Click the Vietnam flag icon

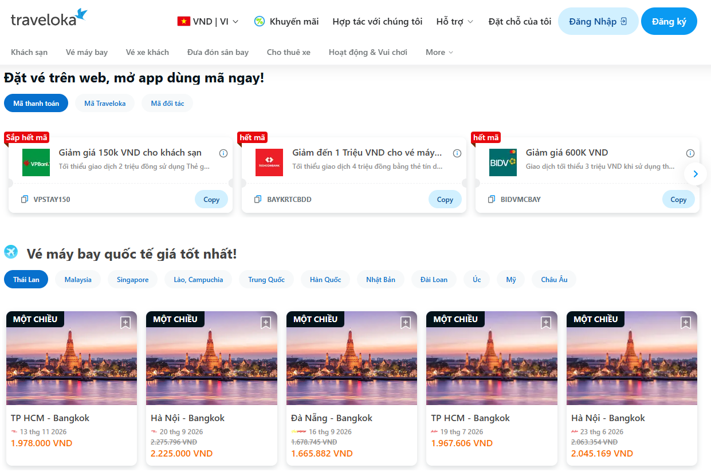tap(183, 22)
